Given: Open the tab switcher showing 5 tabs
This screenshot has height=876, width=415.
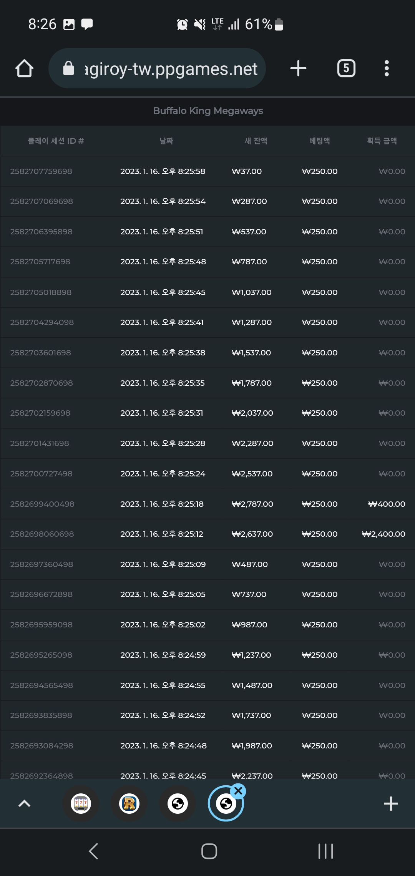Looking at the screenshot, I should tap(346, 68).
